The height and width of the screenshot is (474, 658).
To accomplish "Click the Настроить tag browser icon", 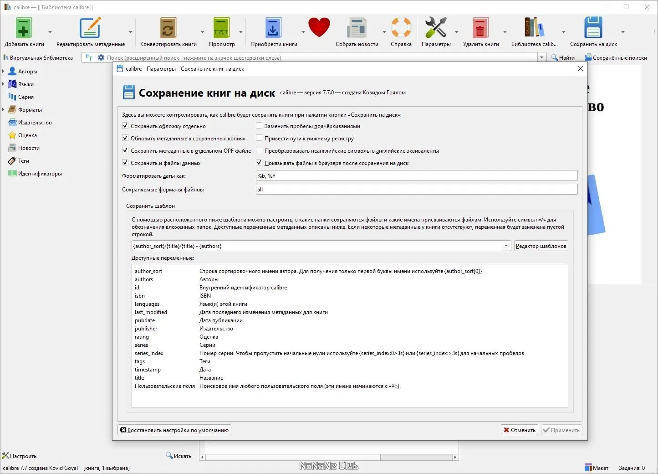I will (5, 456).
